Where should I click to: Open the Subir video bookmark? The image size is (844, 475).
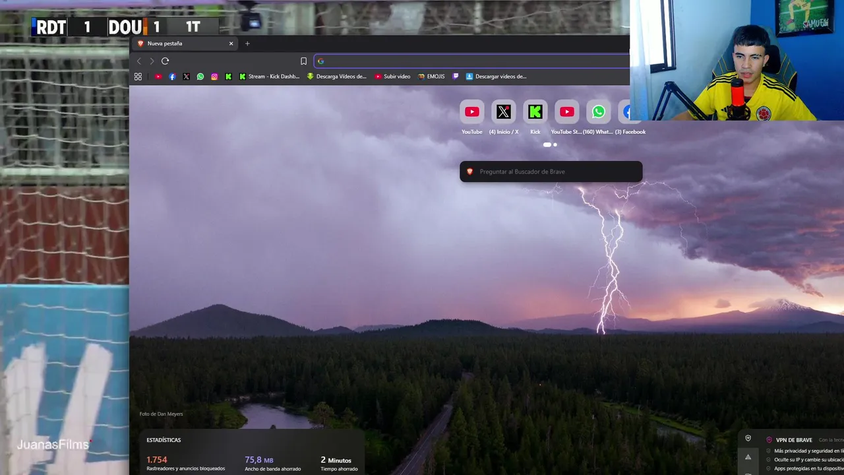click(392, 77)
